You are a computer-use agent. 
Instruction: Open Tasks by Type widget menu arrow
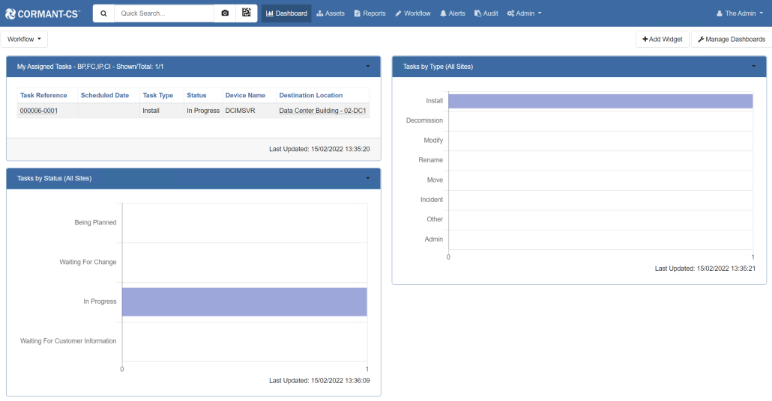click(753, 67)
